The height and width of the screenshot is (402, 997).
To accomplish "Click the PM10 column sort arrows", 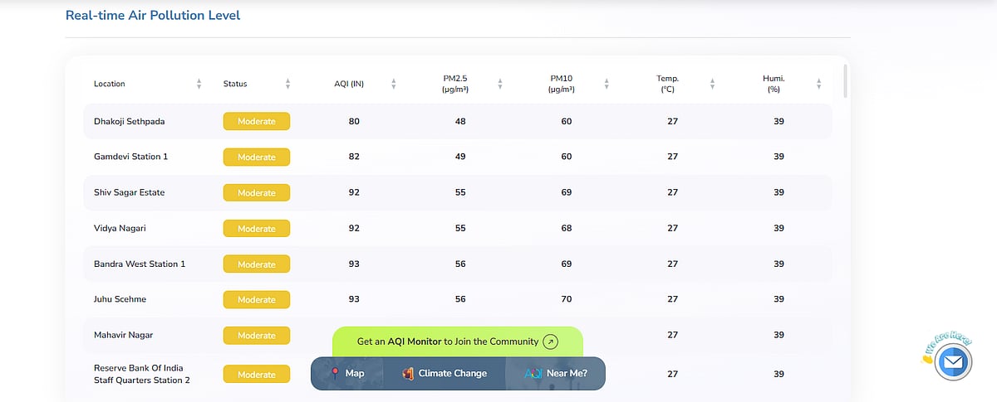I will pyautogui.click(x=607, y=84).
